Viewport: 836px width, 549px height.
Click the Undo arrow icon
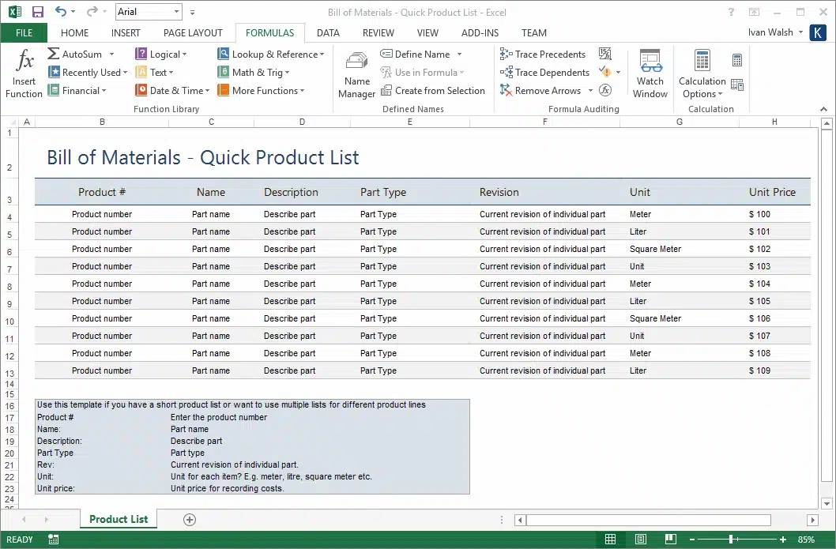click(61, 11)
